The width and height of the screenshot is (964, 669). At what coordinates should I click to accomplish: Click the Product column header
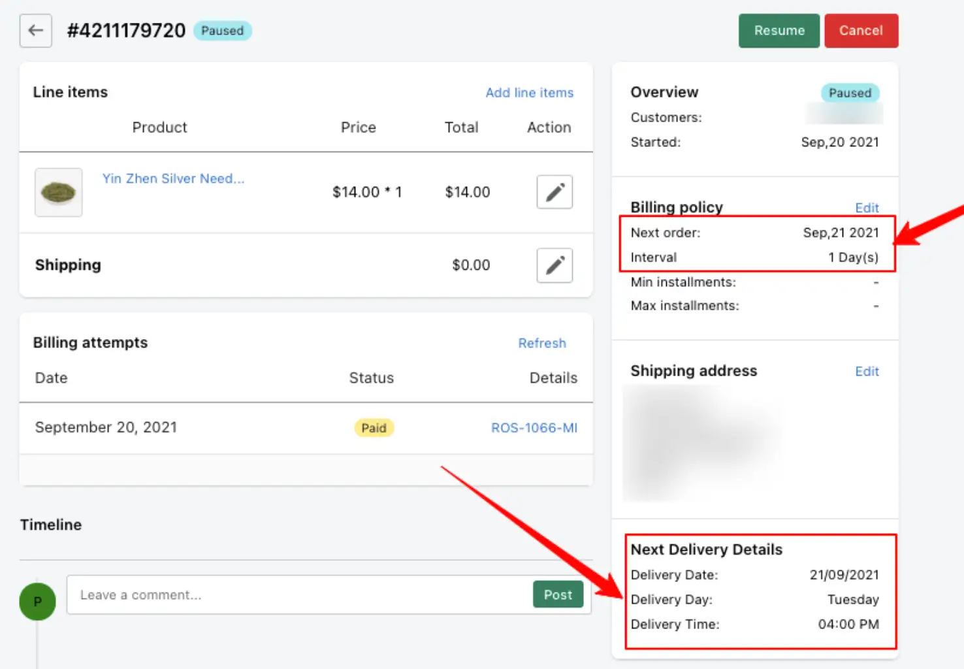(159, 127)
